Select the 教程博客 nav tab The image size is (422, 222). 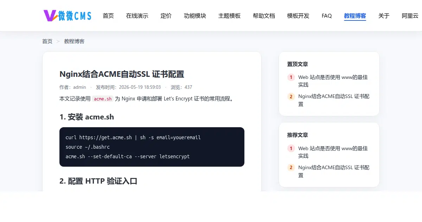(x=355, y=16)
